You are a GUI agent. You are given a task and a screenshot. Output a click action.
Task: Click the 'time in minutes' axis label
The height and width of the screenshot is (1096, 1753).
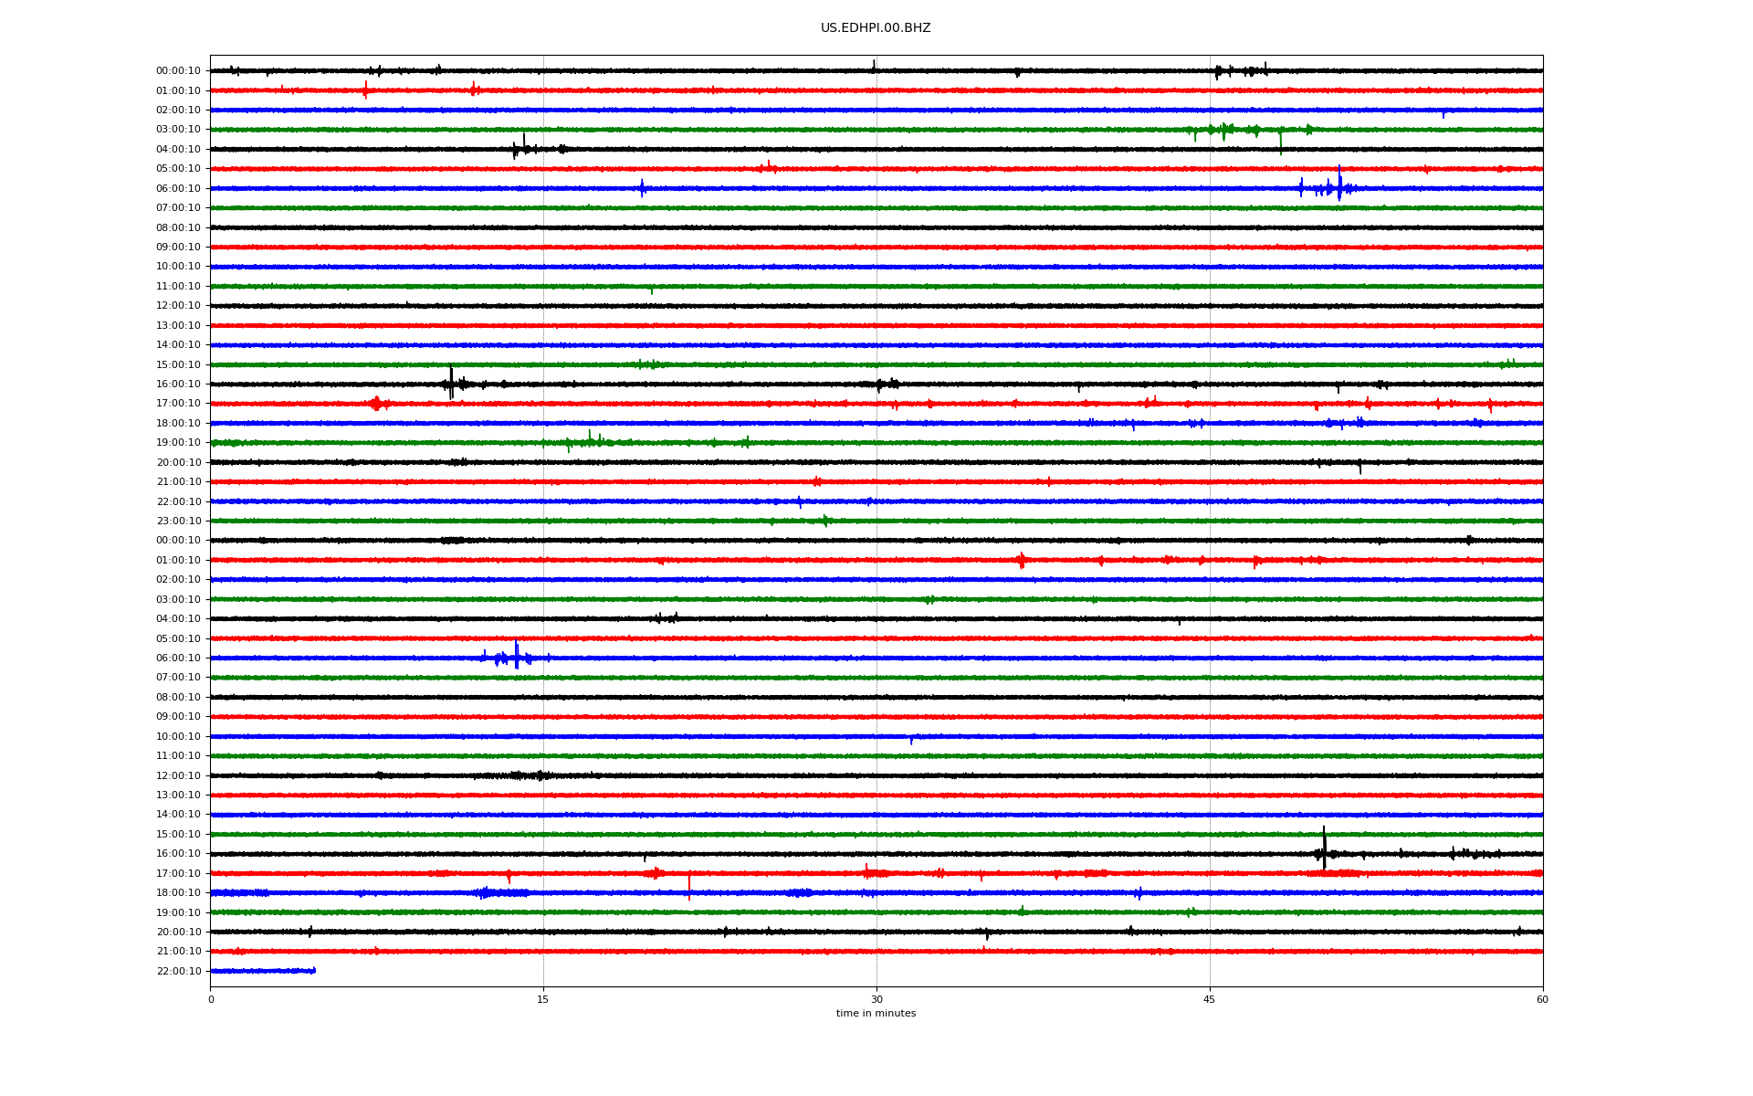tap(876, 1014)
